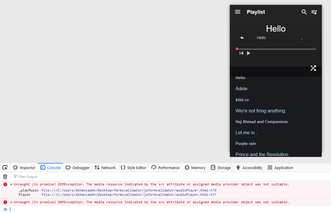Screen dimensions: 331x213
Task: Click the first red error icon
Action: (5, 185)
